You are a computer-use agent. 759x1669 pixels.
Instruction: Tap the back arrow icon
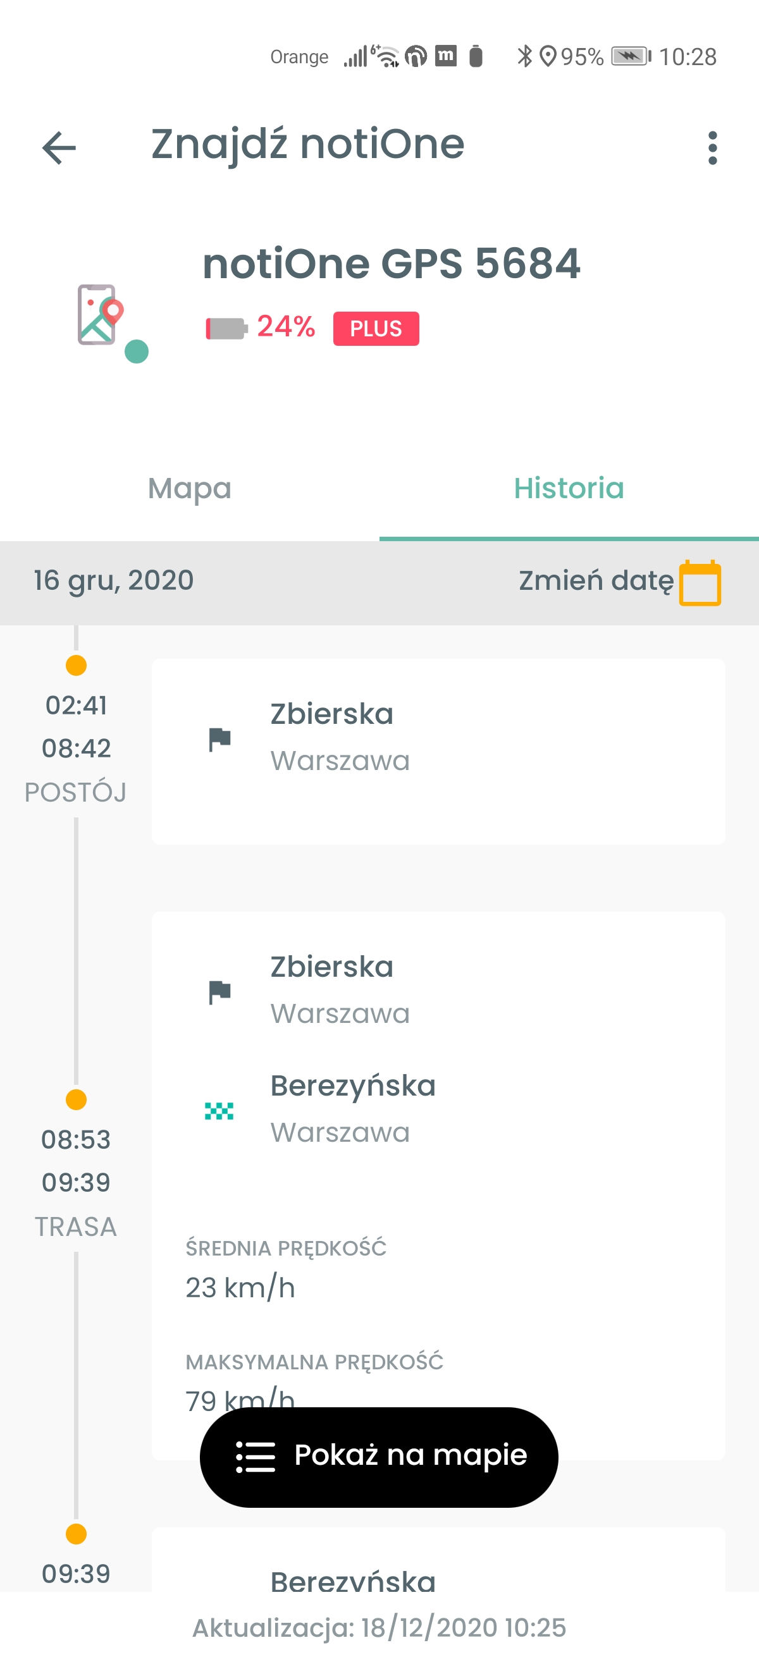point(59,148)
